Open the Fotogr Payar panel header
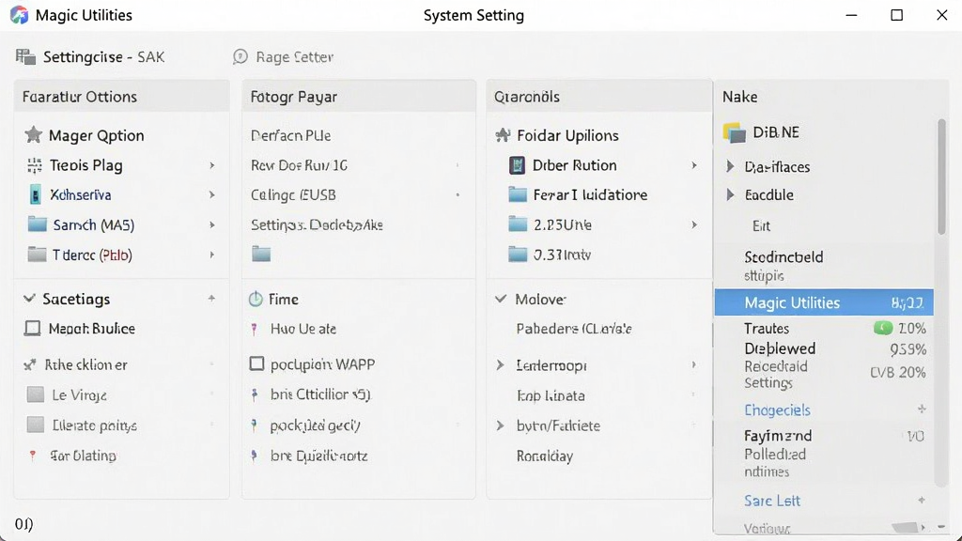 click(359, 97)
